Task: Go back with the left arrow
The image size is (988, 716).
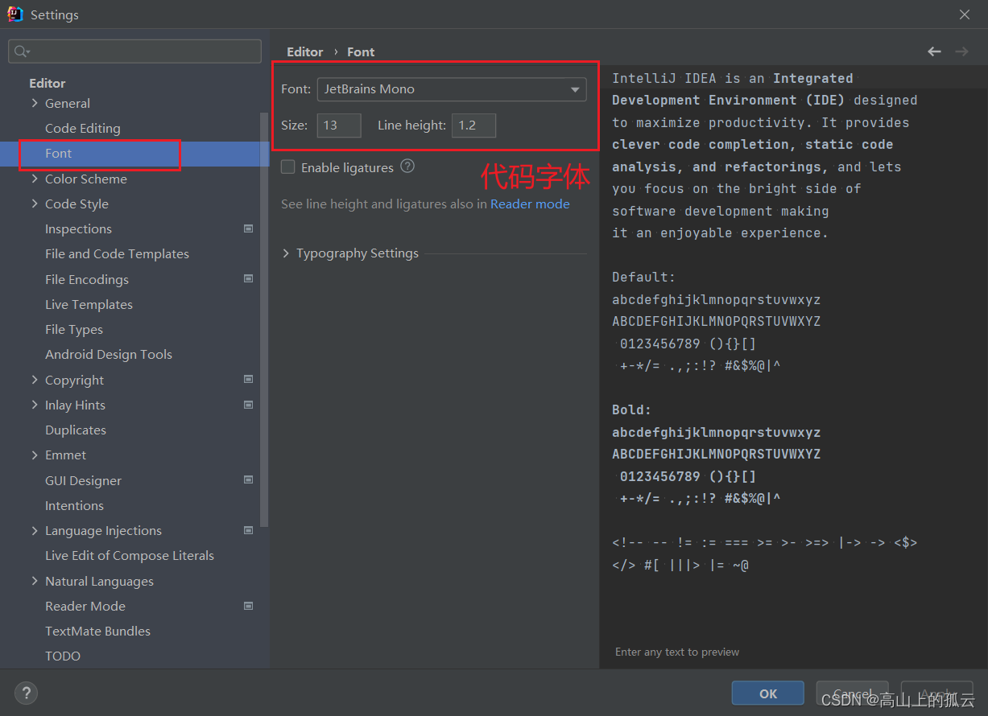Action: [x=934, y=51]
